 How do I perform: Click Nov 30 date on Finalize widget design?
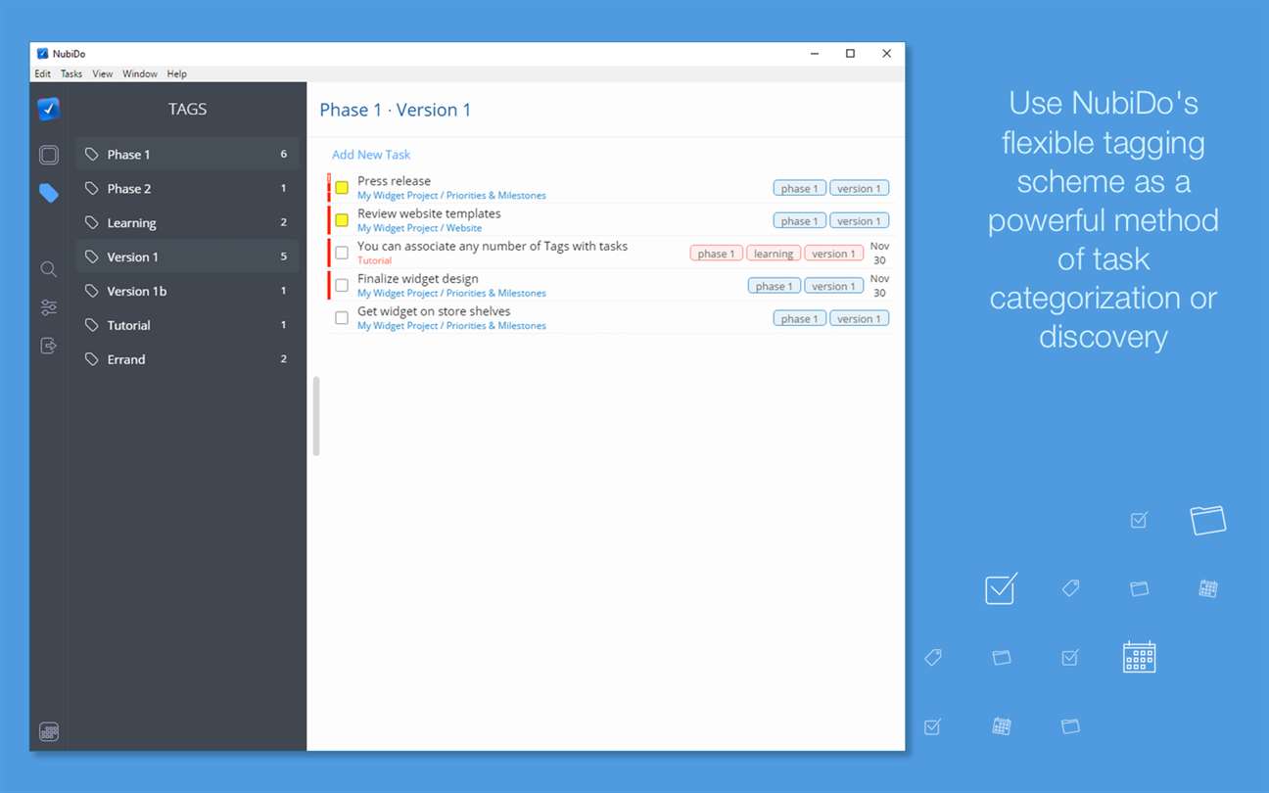pyautogui.click(x=879, y=286)
